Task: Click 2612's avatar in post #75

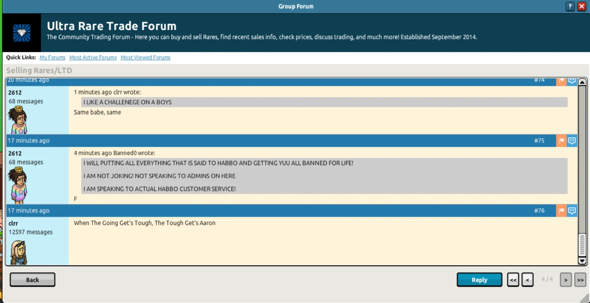Action: pos(18,185)
